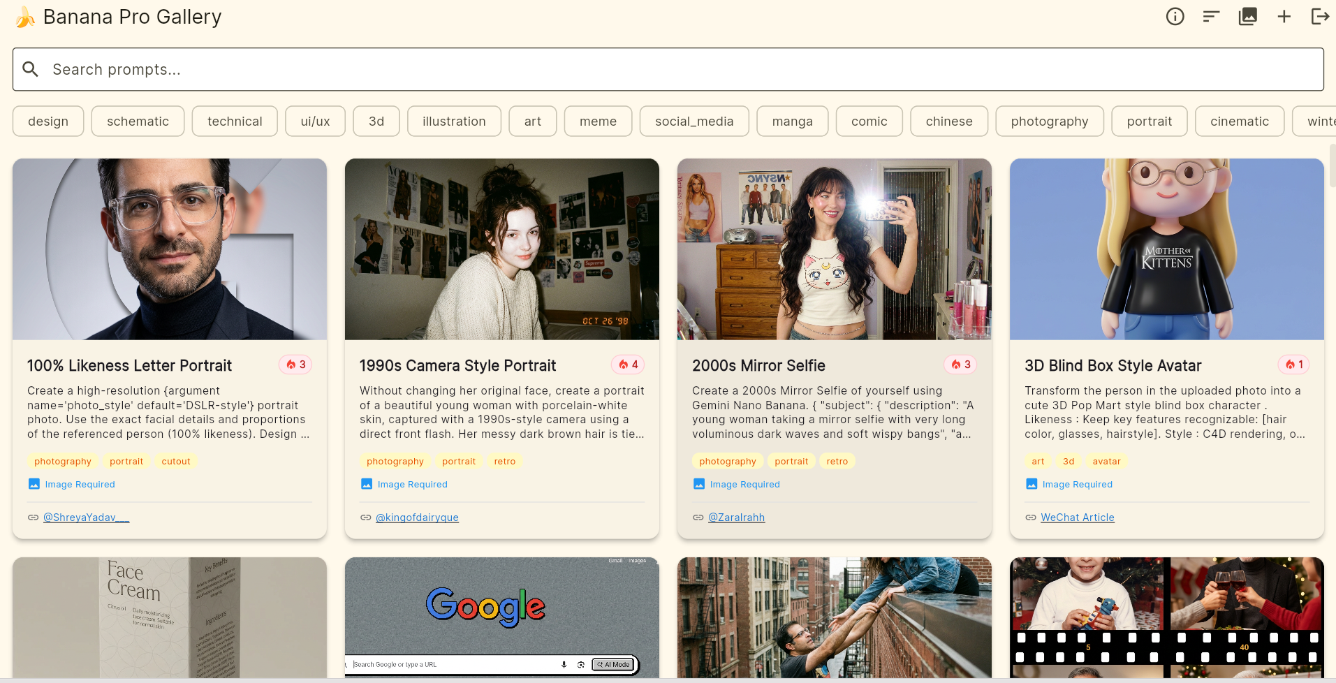Click the logout icon

[x=1320, y=17]
